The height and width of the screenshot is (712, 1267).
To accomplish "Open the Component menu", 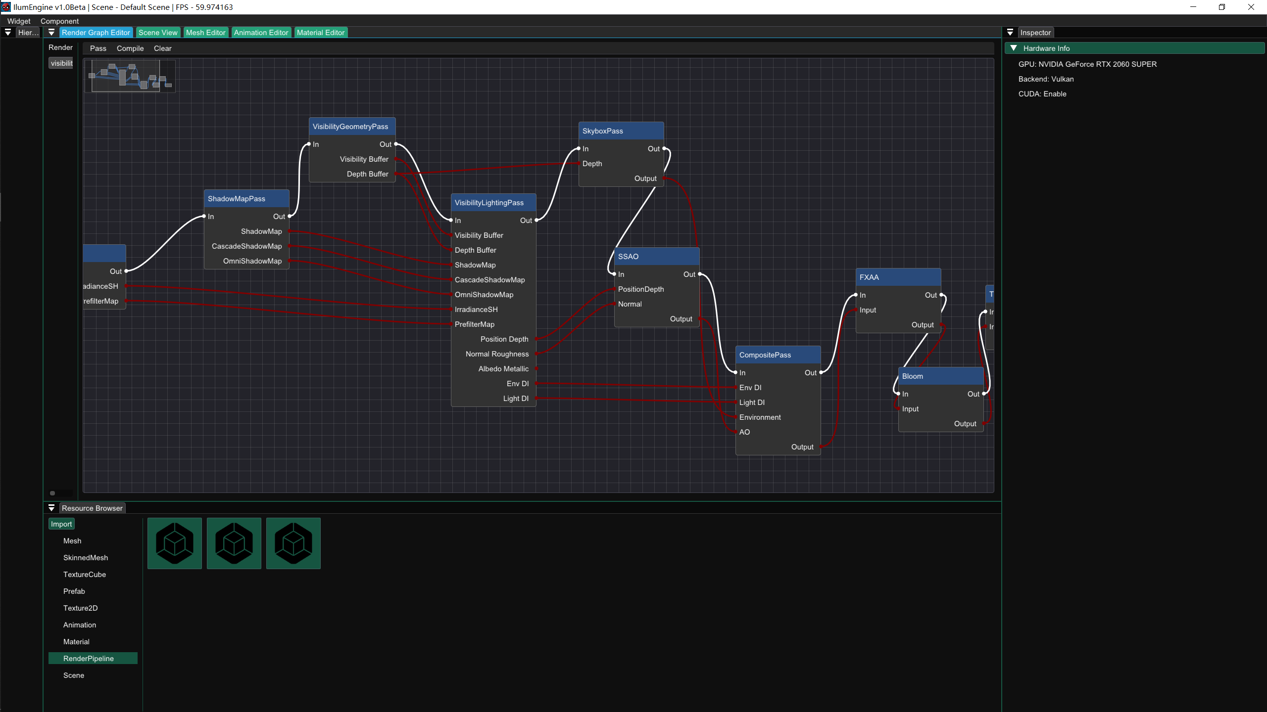I will pos(59,21).
